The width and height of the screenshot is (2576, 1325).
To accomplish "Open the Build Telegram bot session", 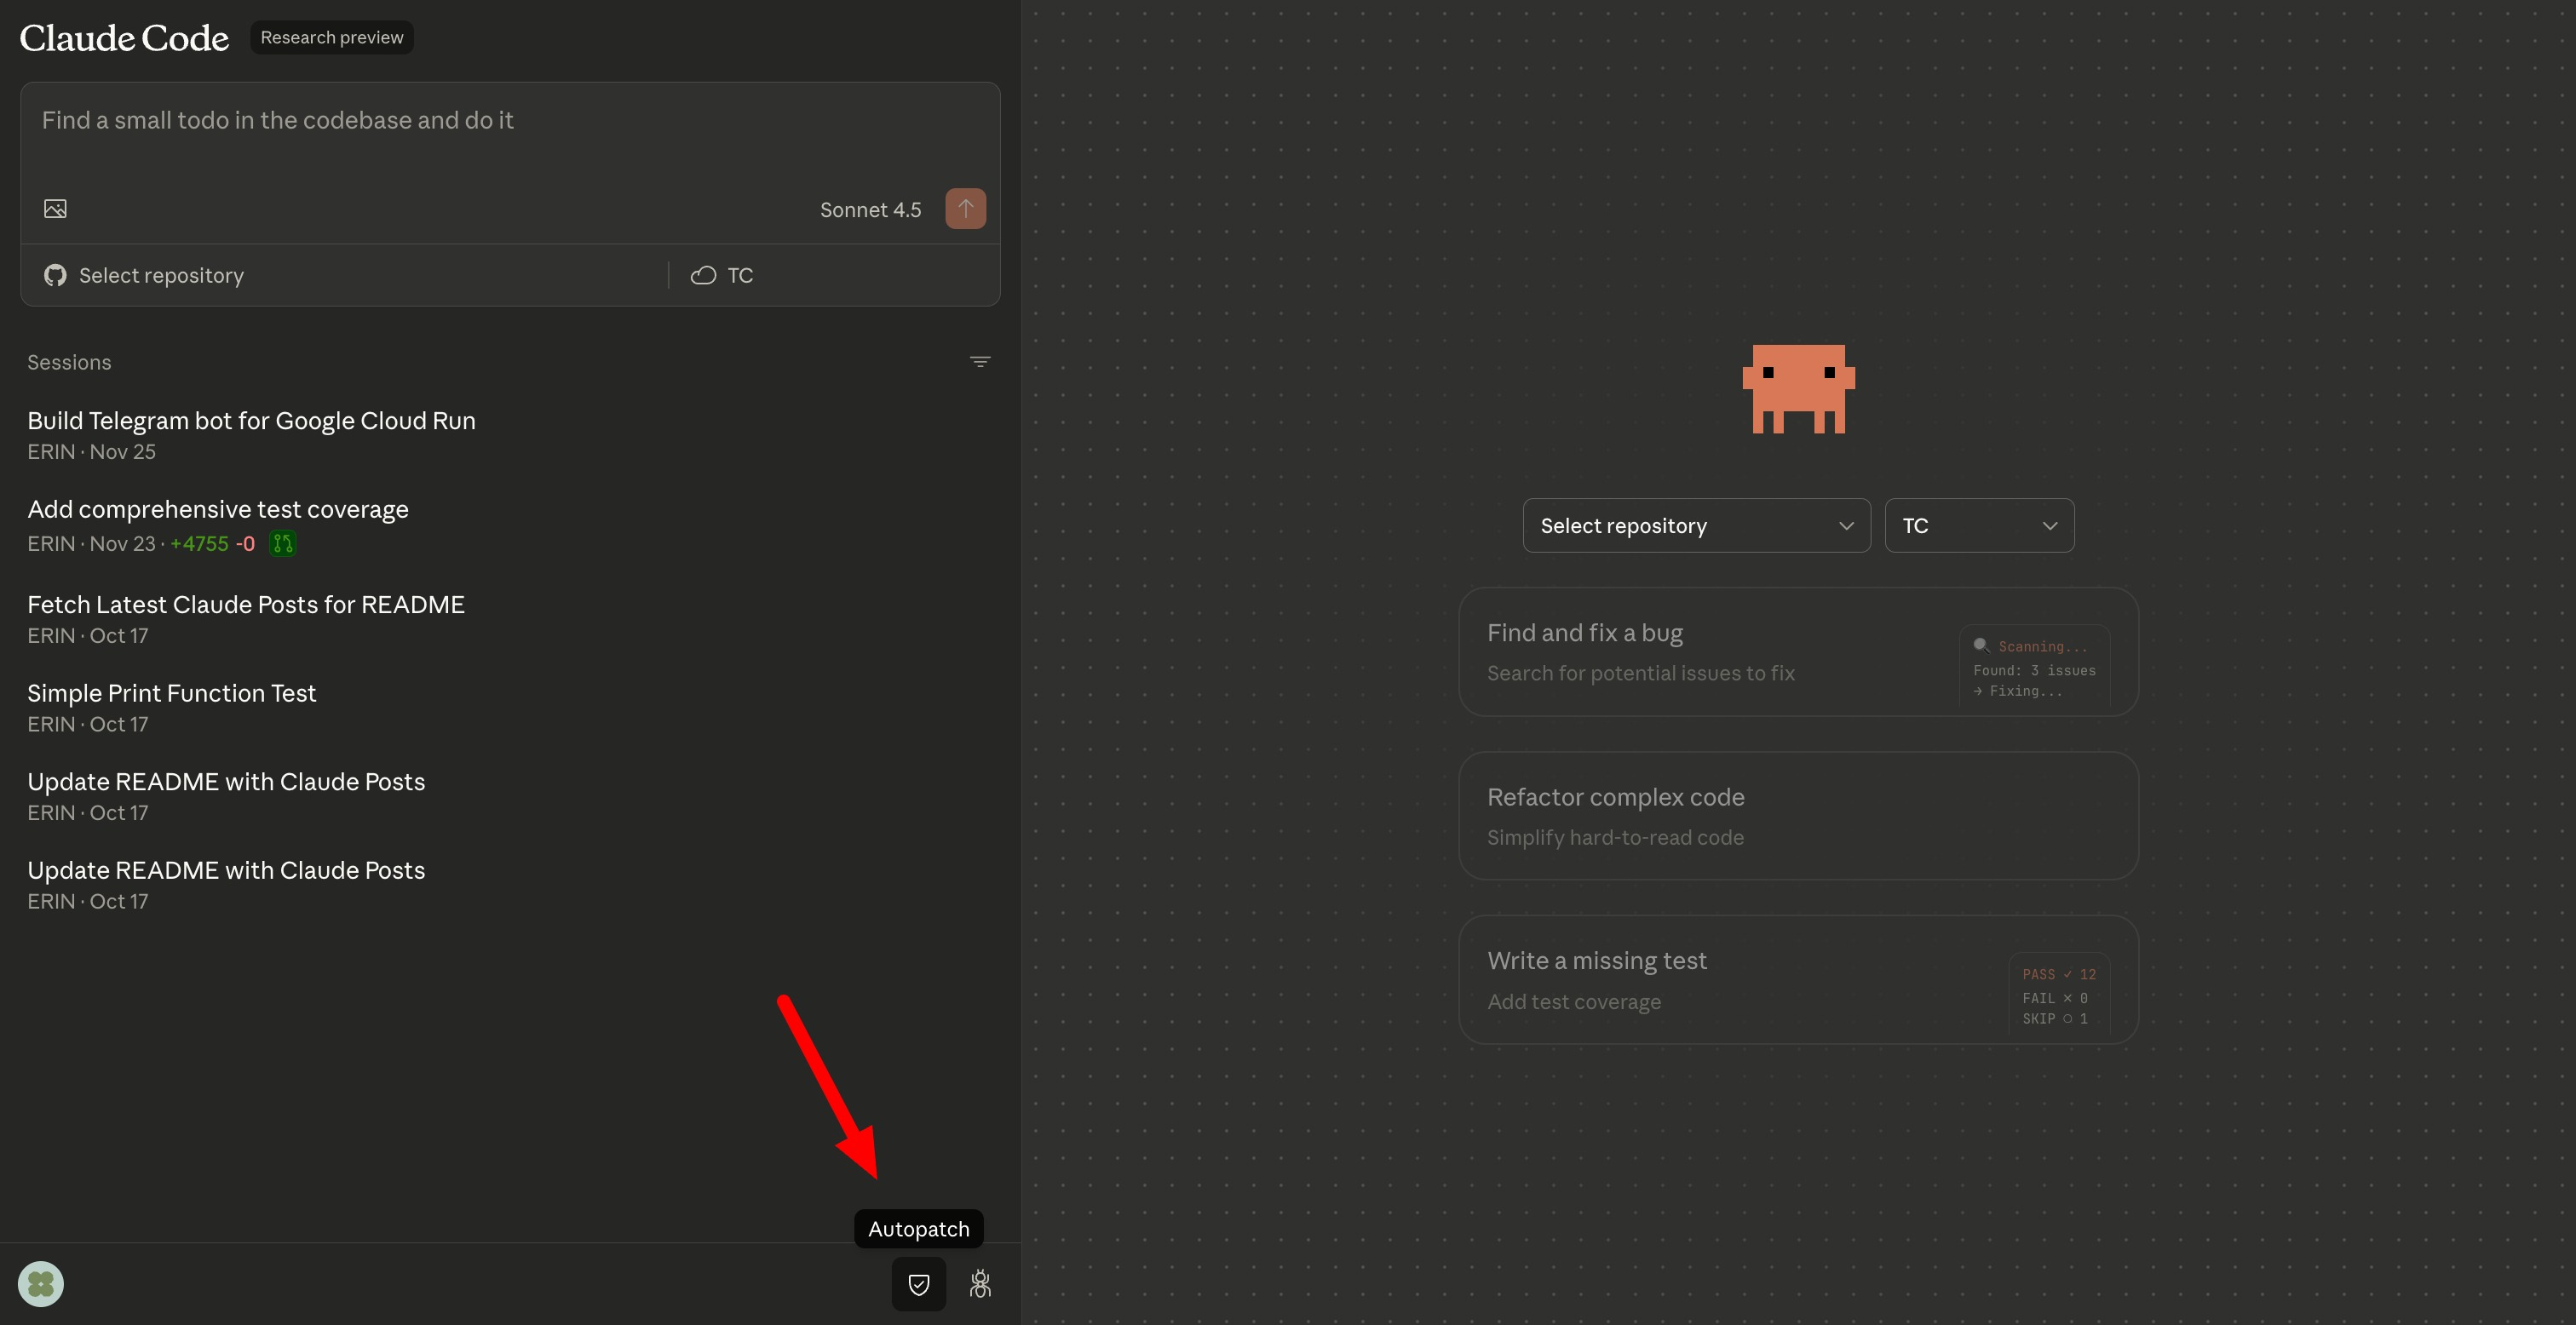I will [x=251, y=420].
